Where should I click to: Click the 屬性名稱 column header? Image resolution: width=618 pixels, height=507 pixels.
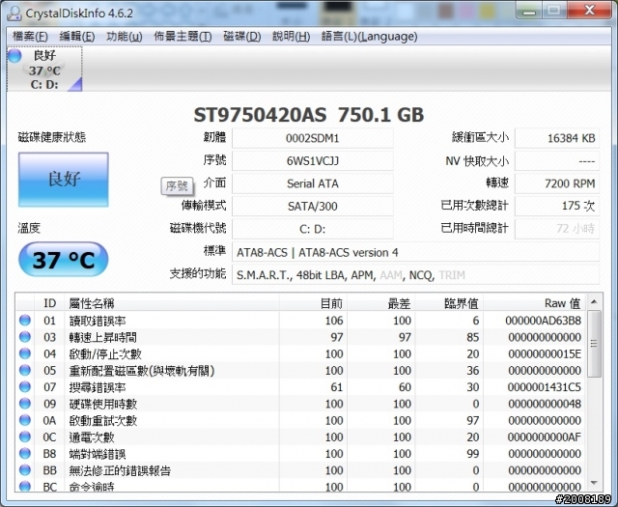click(172, 303)
